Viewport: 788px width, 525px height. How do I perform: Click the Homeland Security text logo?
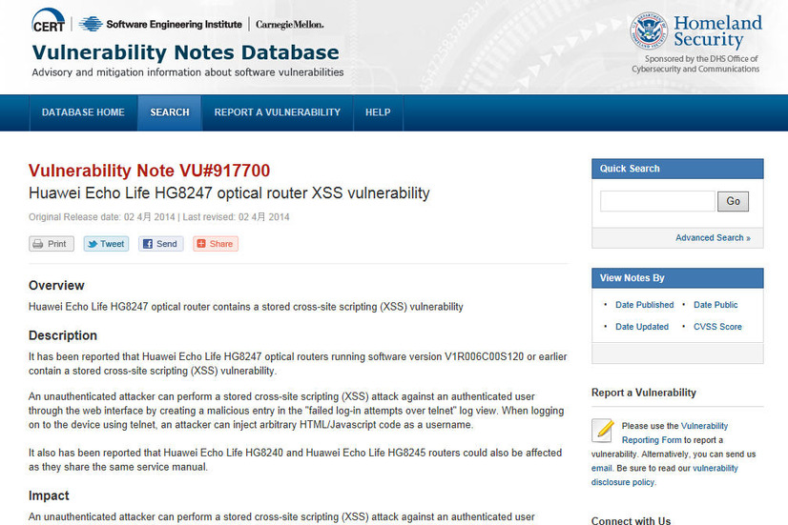pos(717,31)
